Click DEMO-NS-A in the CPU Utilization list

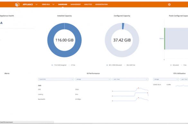point(157,85)
